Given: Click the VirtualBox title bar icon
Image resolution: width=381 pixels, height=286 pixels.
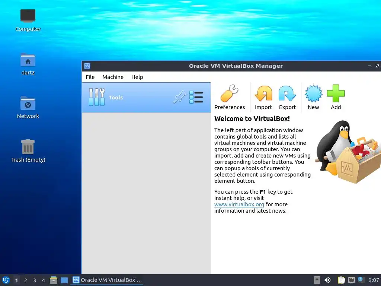Looking at the screenshot, I should 87,66.
